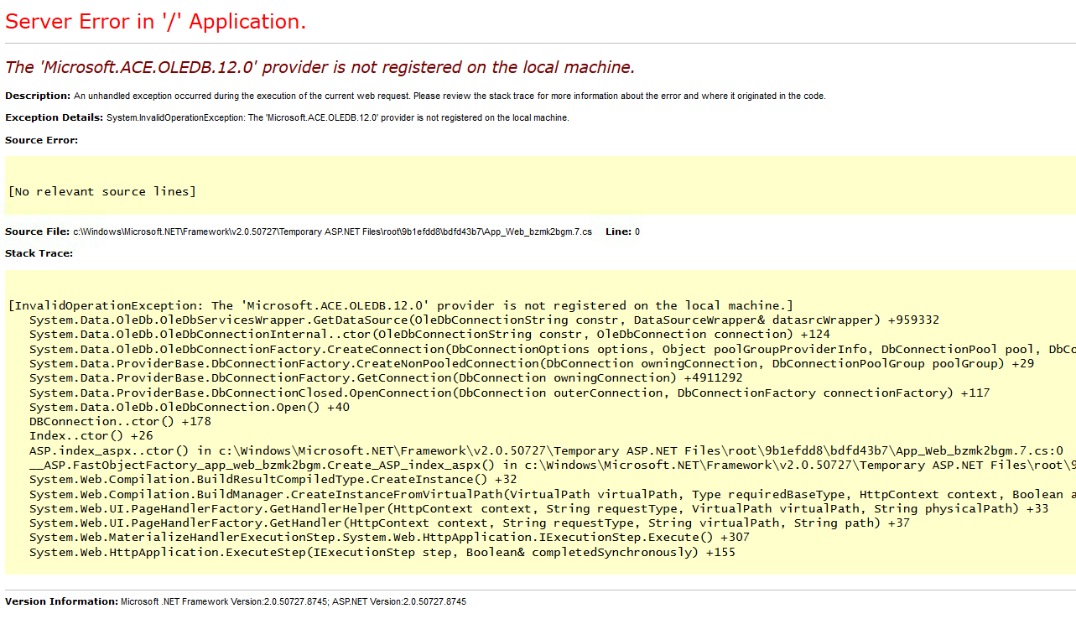
Task: Click the 'Description:' label
Action: point(38,96)
